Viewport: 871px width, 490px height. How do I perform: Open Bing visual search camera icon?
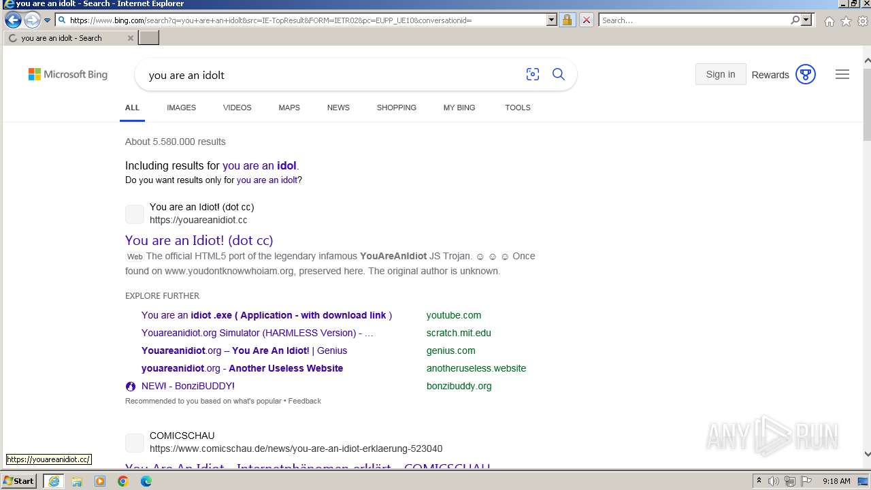(x=533, y=75)
